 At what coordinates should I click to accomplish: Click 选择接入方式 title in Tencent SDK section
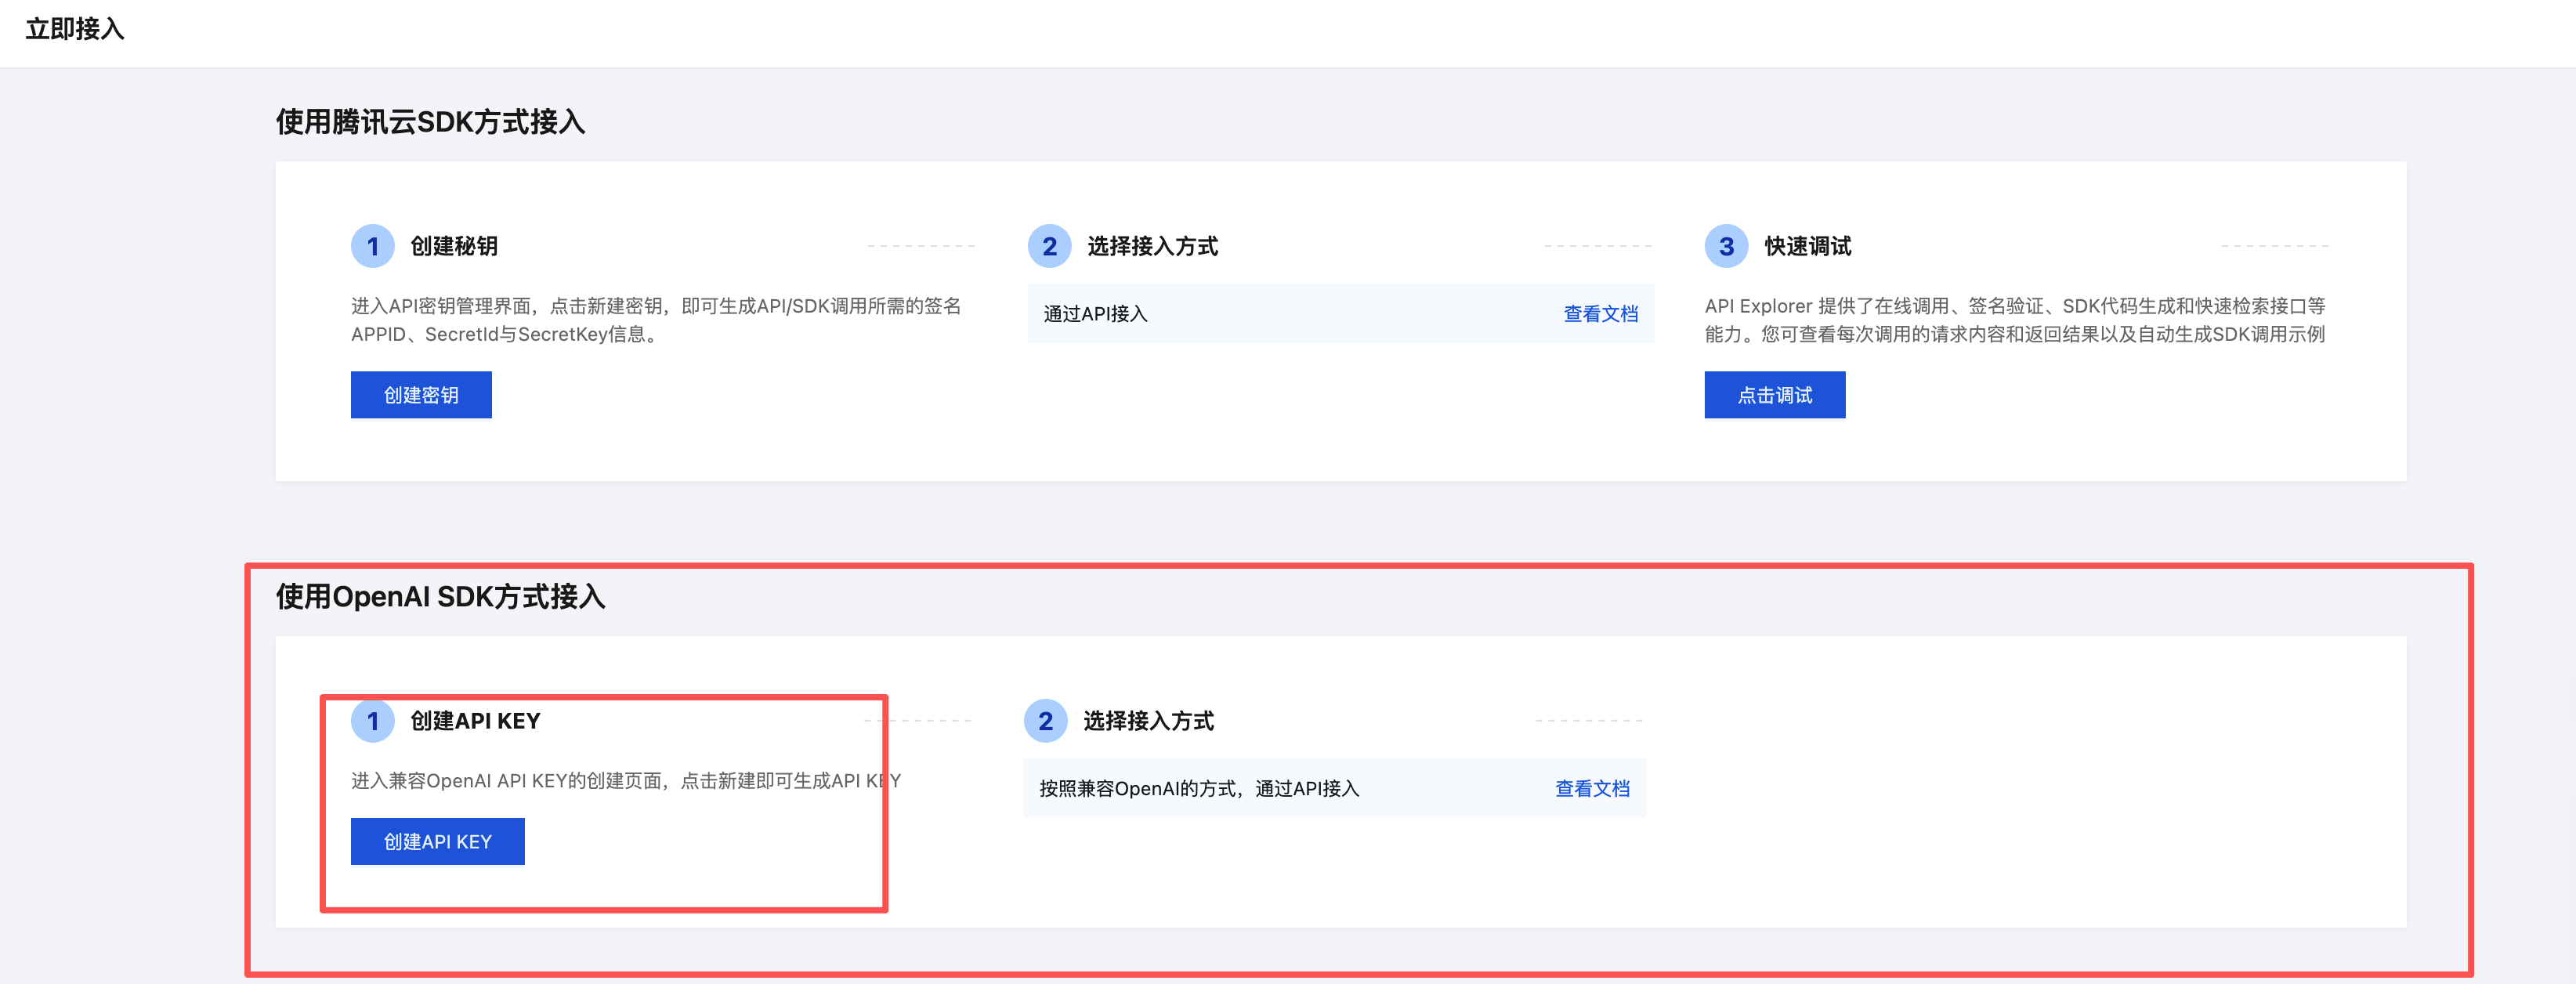1152,246
